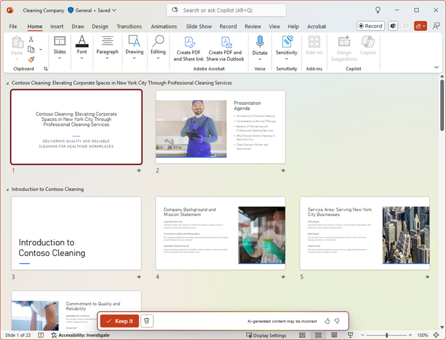
Task: Switch to the Slide Show tab
Action: (x=199, y=26)
